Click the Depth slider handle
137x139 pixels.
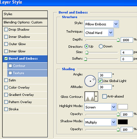tap(118, 40)
